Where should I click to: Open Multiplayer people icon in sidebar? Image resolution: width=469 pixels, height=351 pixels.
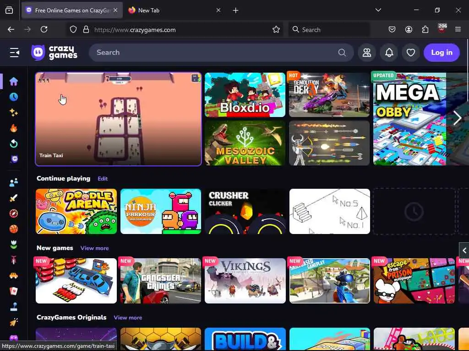(13, 182)
